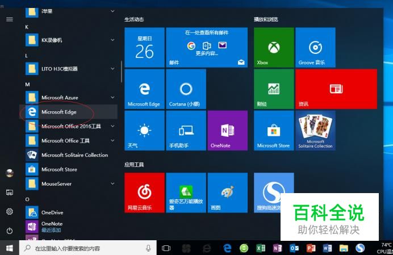The image size is (393, 255).
Task: Select Microsoft Edge in the app list
Action: pos(68,112)
